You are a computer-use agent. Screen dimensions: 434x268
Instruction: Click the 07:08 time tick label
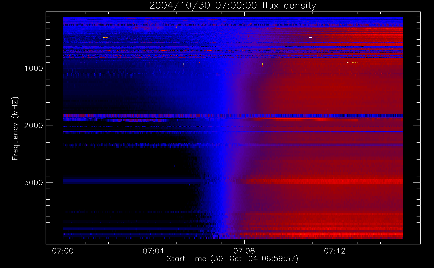point(244,251)
